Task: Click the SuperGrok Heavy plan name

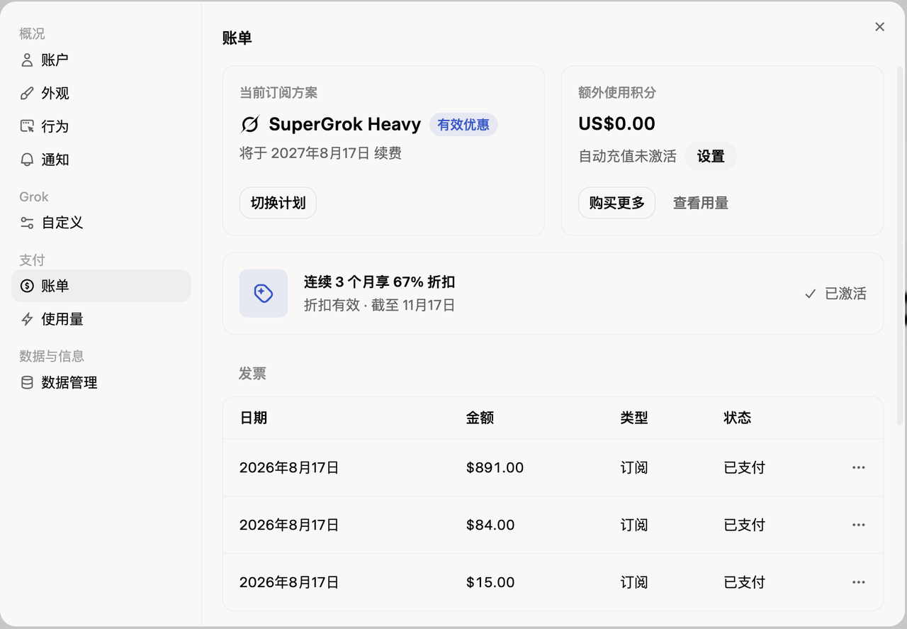Action: (x=345, y=125)
